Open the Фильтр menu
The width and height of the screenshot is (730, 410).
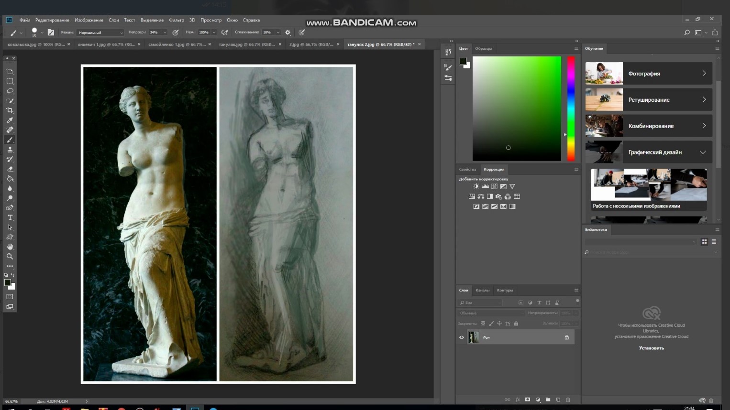click(x=177, y=20)
